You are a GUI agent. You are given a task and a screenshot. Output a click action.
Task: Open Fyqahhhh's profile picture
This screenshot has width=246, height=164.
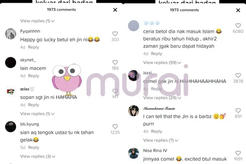pyautogui.click(x=11, y=34)
